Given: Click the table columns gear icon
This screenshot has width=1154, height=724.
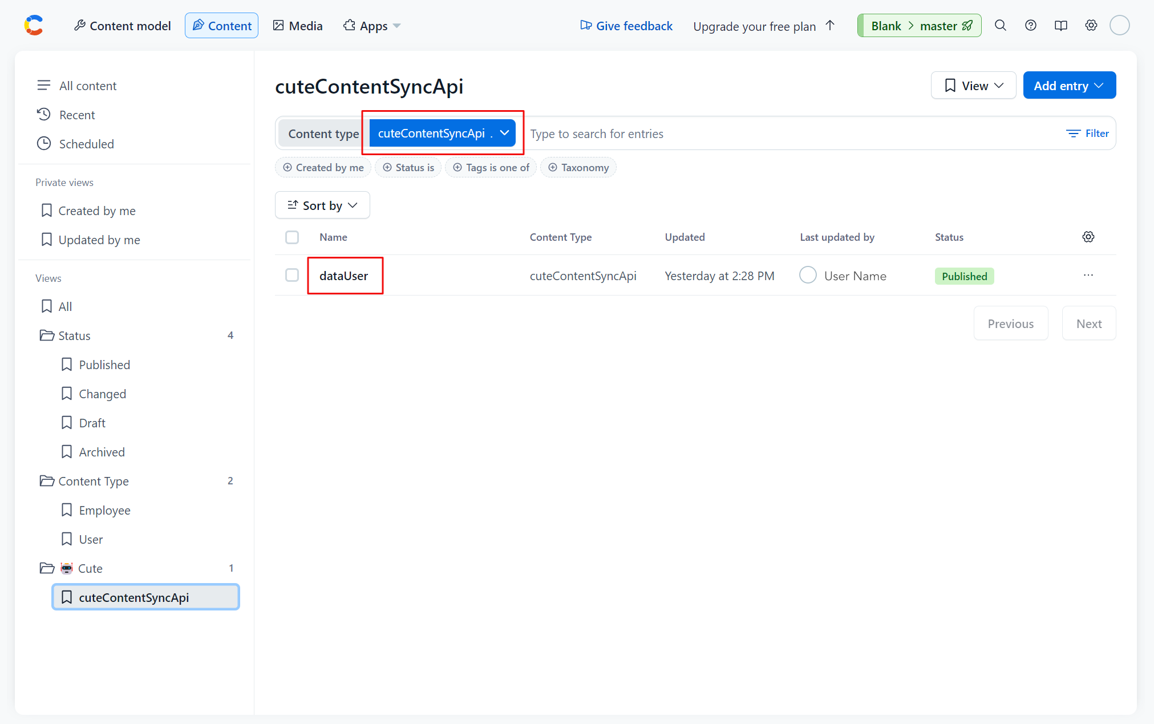Looking at the screenshot, I should (1088, 237).
